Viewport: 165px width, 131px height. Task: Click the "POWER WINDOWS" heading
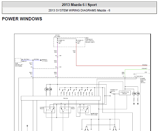click(22, 19)
